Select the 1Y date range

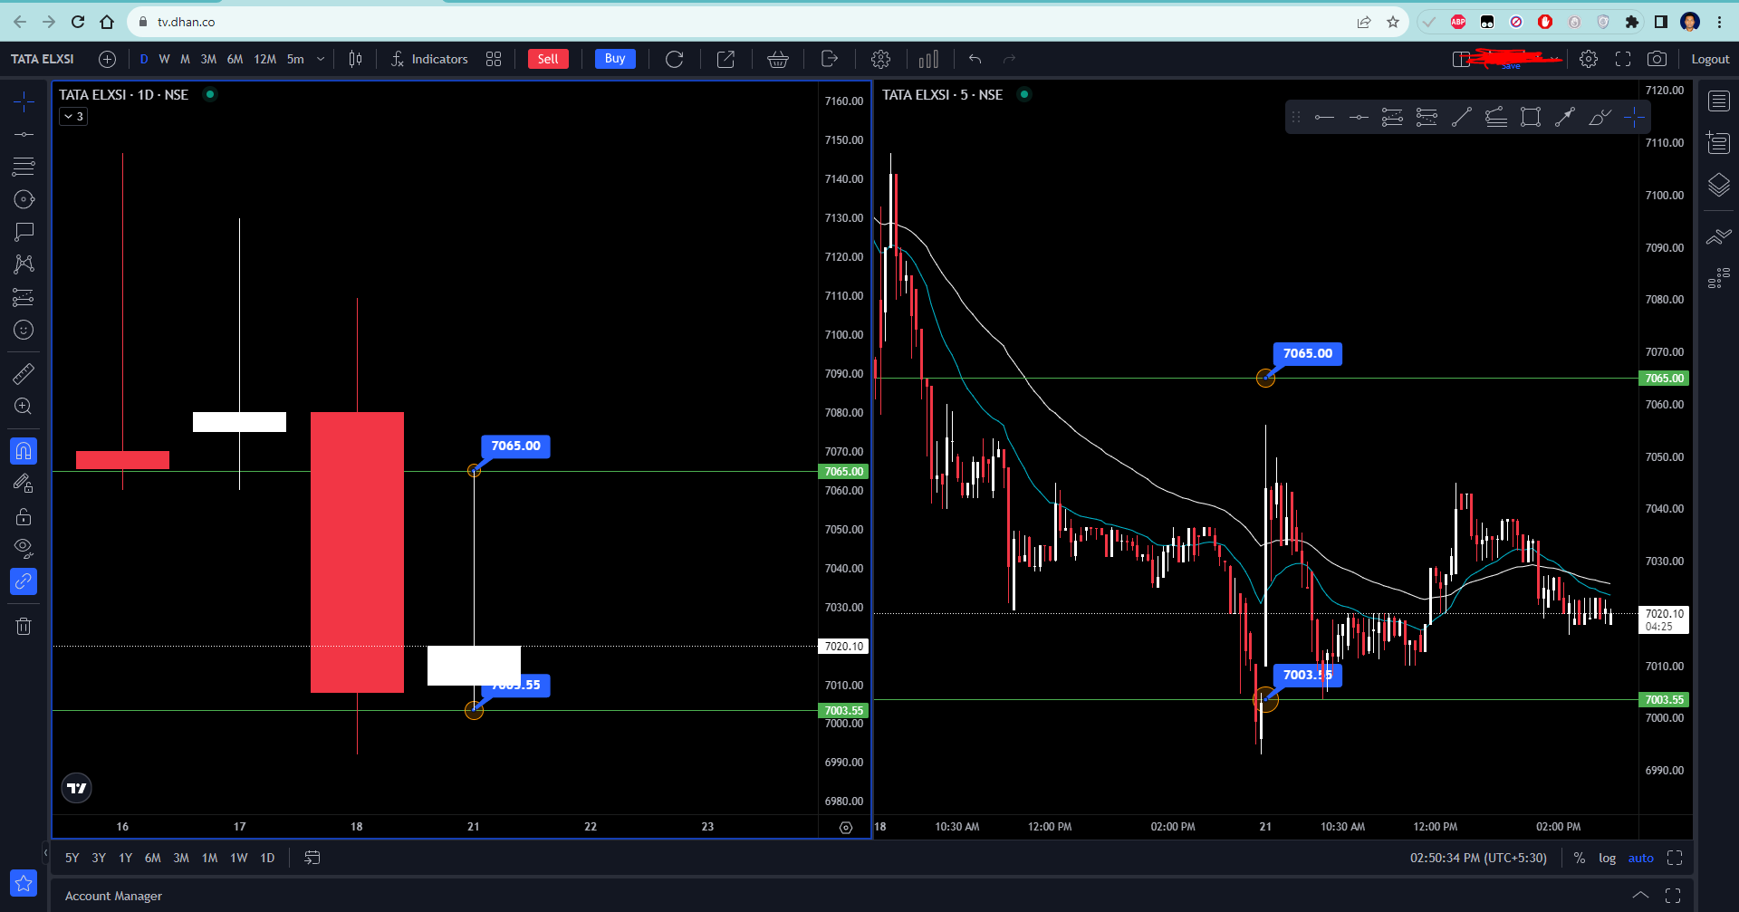[125, 858]
